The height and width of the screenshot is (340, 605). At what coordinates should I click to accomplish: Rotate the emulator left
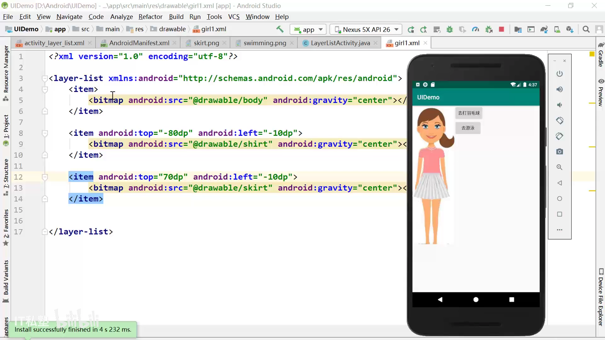click(x=560, y=121)
